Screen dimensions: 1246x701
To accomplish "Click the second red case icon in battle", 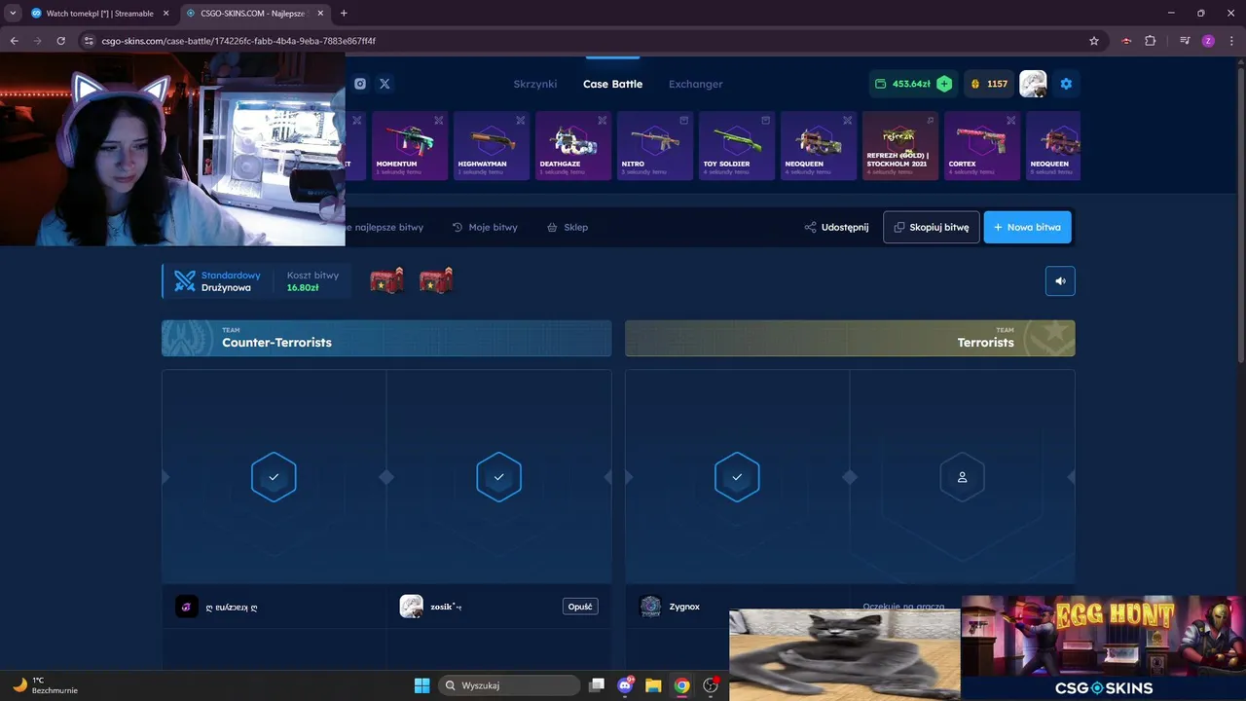I will pyautogui.click(x=436, y=280).
